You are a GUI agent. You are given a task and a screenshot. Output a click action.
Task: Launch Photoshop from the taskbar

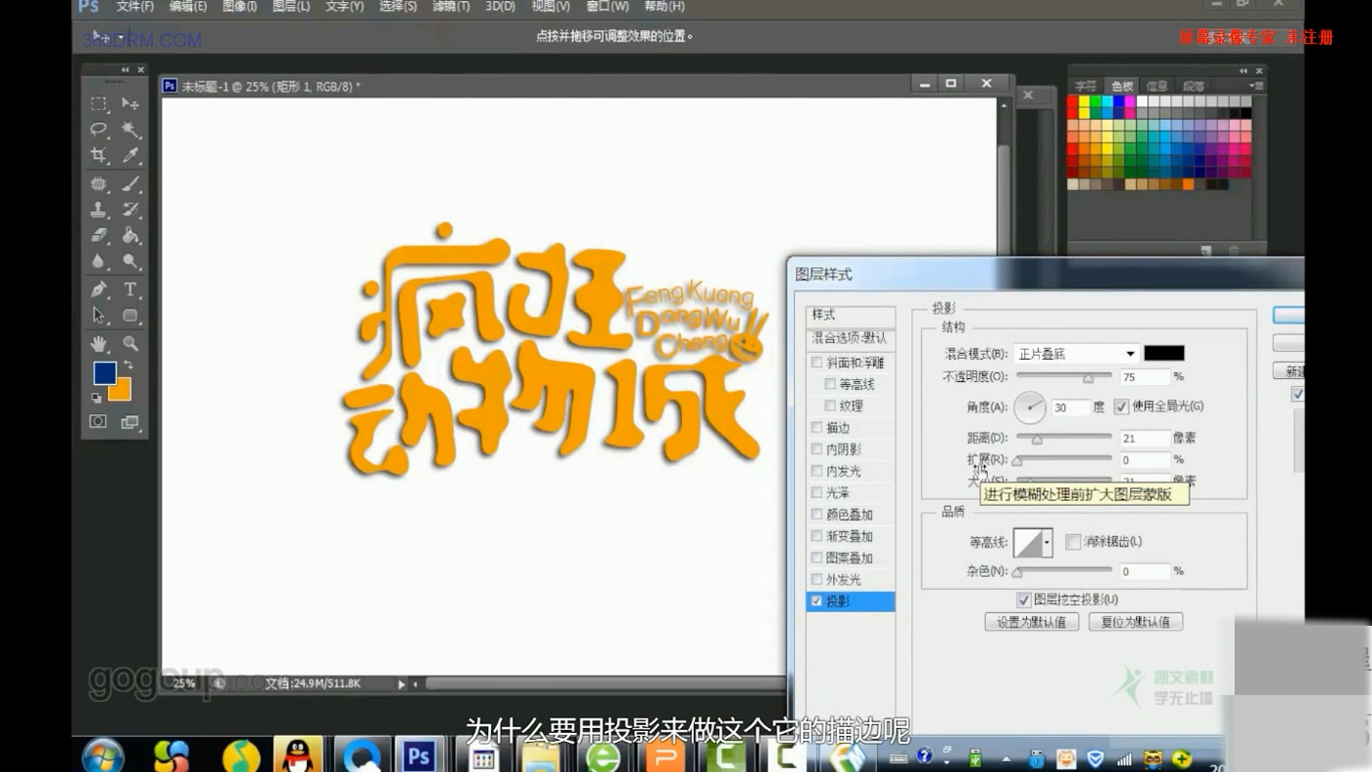(419, 753)
